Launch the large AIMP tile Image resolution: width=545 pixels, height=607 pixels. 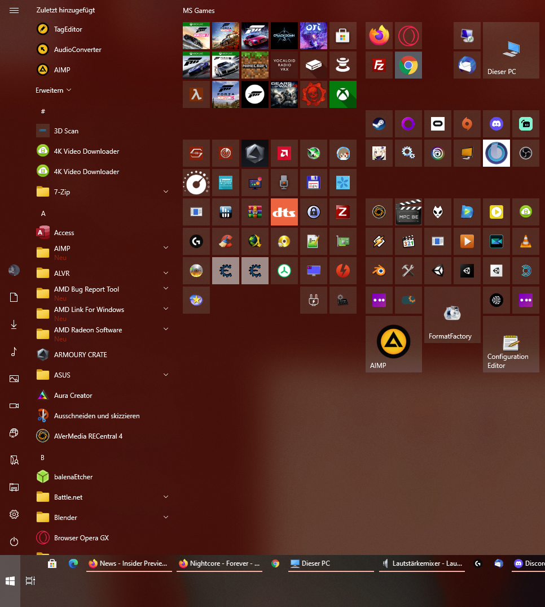click(393, 344)
